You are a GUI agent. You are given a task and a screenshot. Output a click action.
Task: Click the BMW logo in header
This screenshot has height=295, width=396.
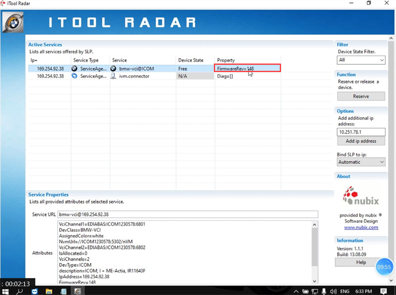coord(13,22)
